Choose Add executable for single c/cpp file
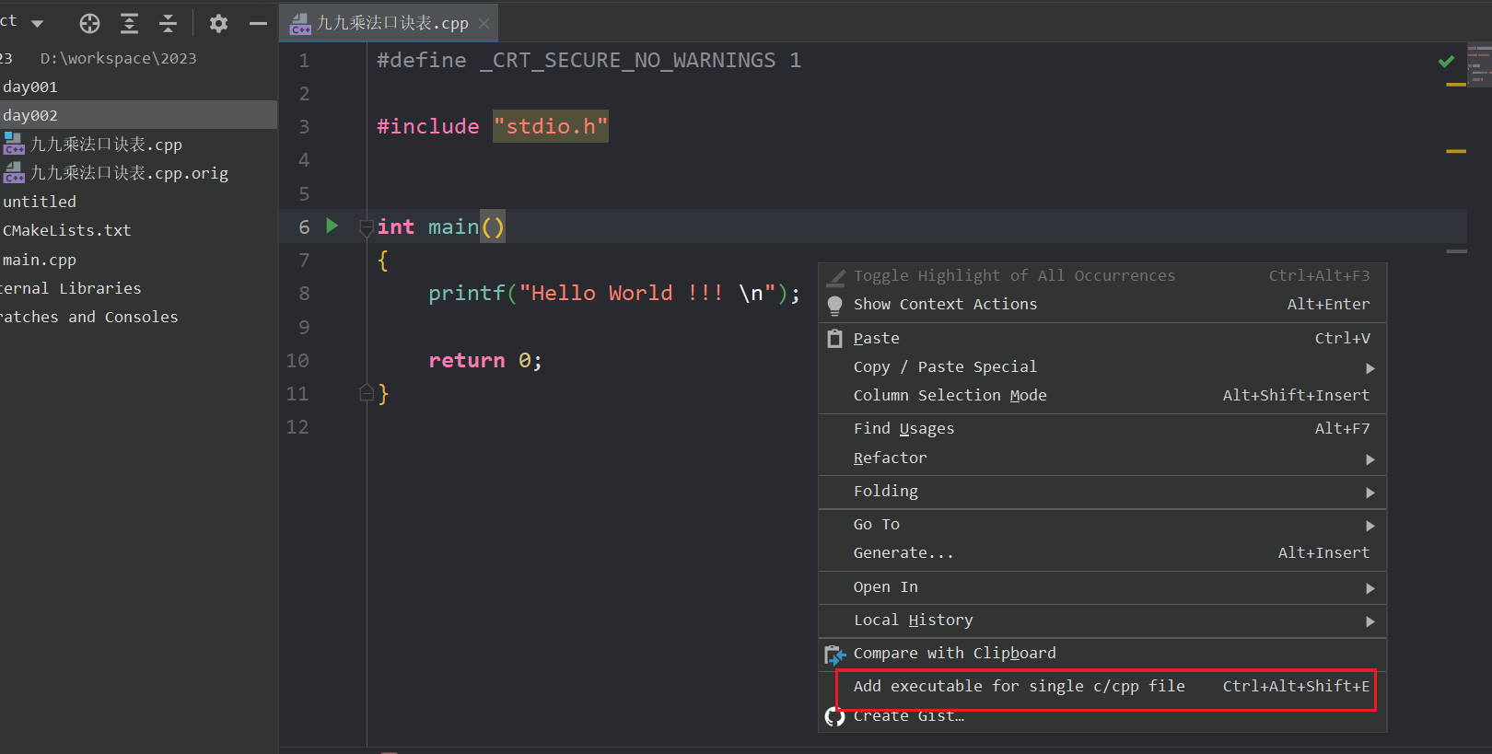The height and width of the screenshot is (754, 1492). [1102, 686]
